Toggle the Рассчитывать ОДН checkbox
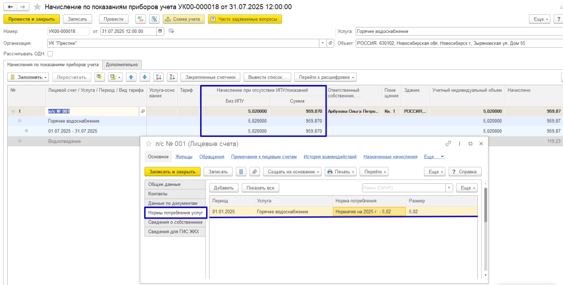The image size is (563, 285). click(x=51, y=54)
